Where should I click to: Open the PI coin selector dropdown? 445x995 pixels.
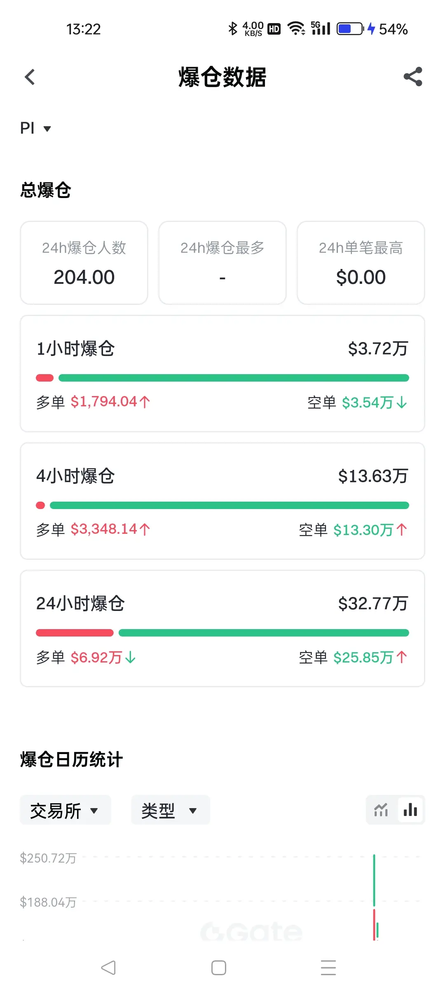click(36, 128)
